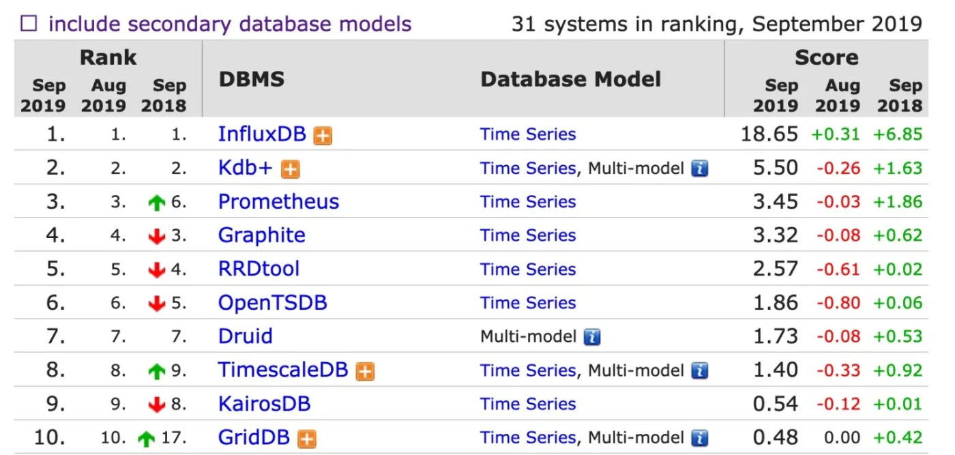This screenshot has height=455, width=955.
Task: Go to the RRDtool page
Action: [x=259, y=269]
